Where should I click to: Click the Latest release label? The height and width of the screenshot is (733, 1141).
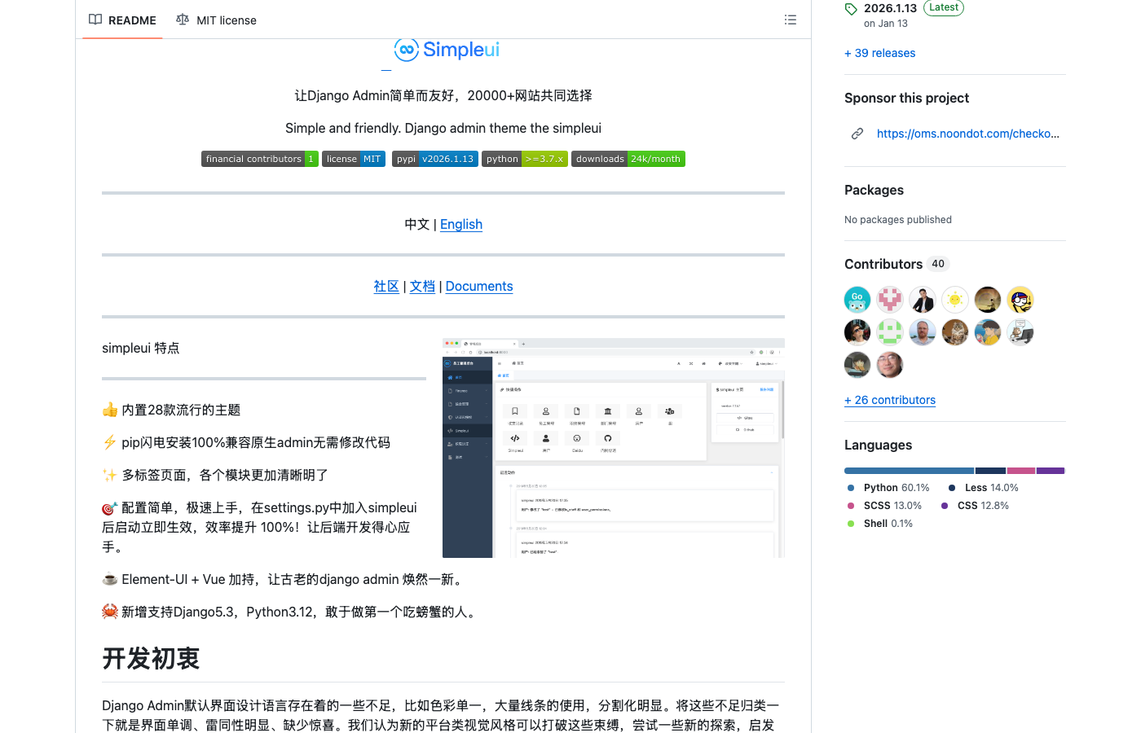coord(944,7)
